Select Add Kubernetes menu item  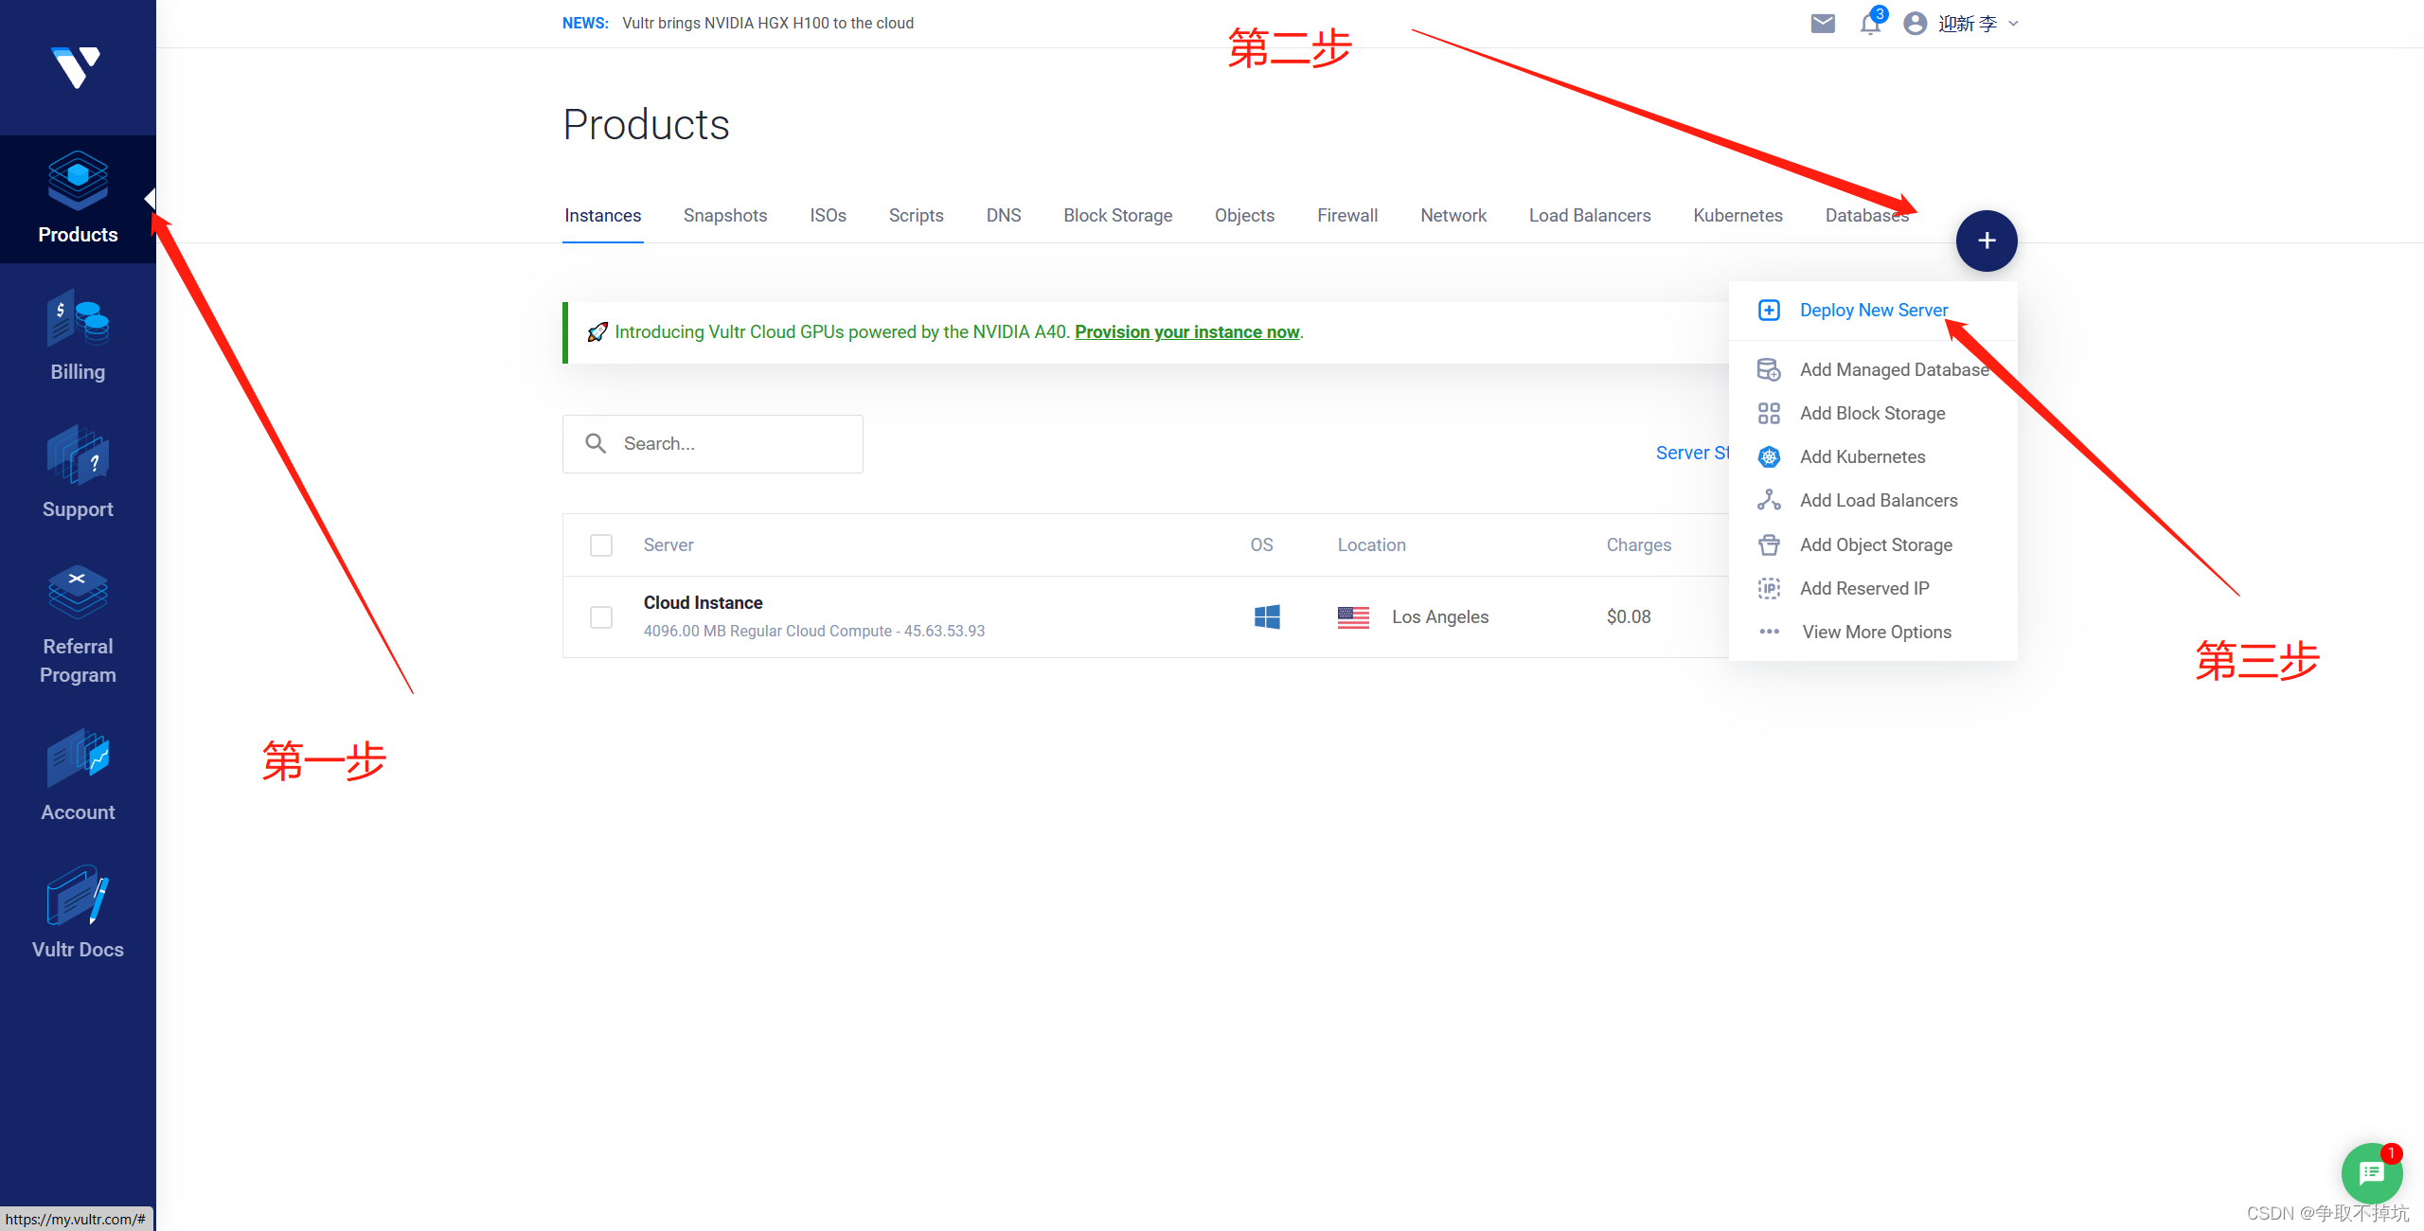(x=1873, y=456)
